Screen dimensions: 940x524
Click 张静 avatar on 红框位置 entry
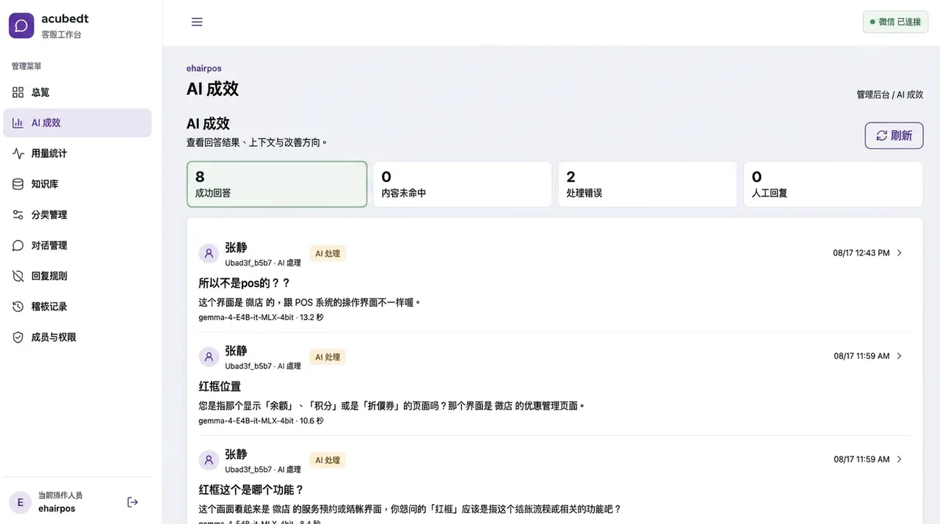coord(209,357)
